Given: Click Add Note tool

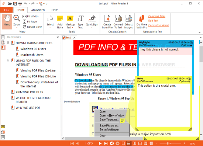Looking at the screenshot, I should pyautogui.click(x=60, y=22).
